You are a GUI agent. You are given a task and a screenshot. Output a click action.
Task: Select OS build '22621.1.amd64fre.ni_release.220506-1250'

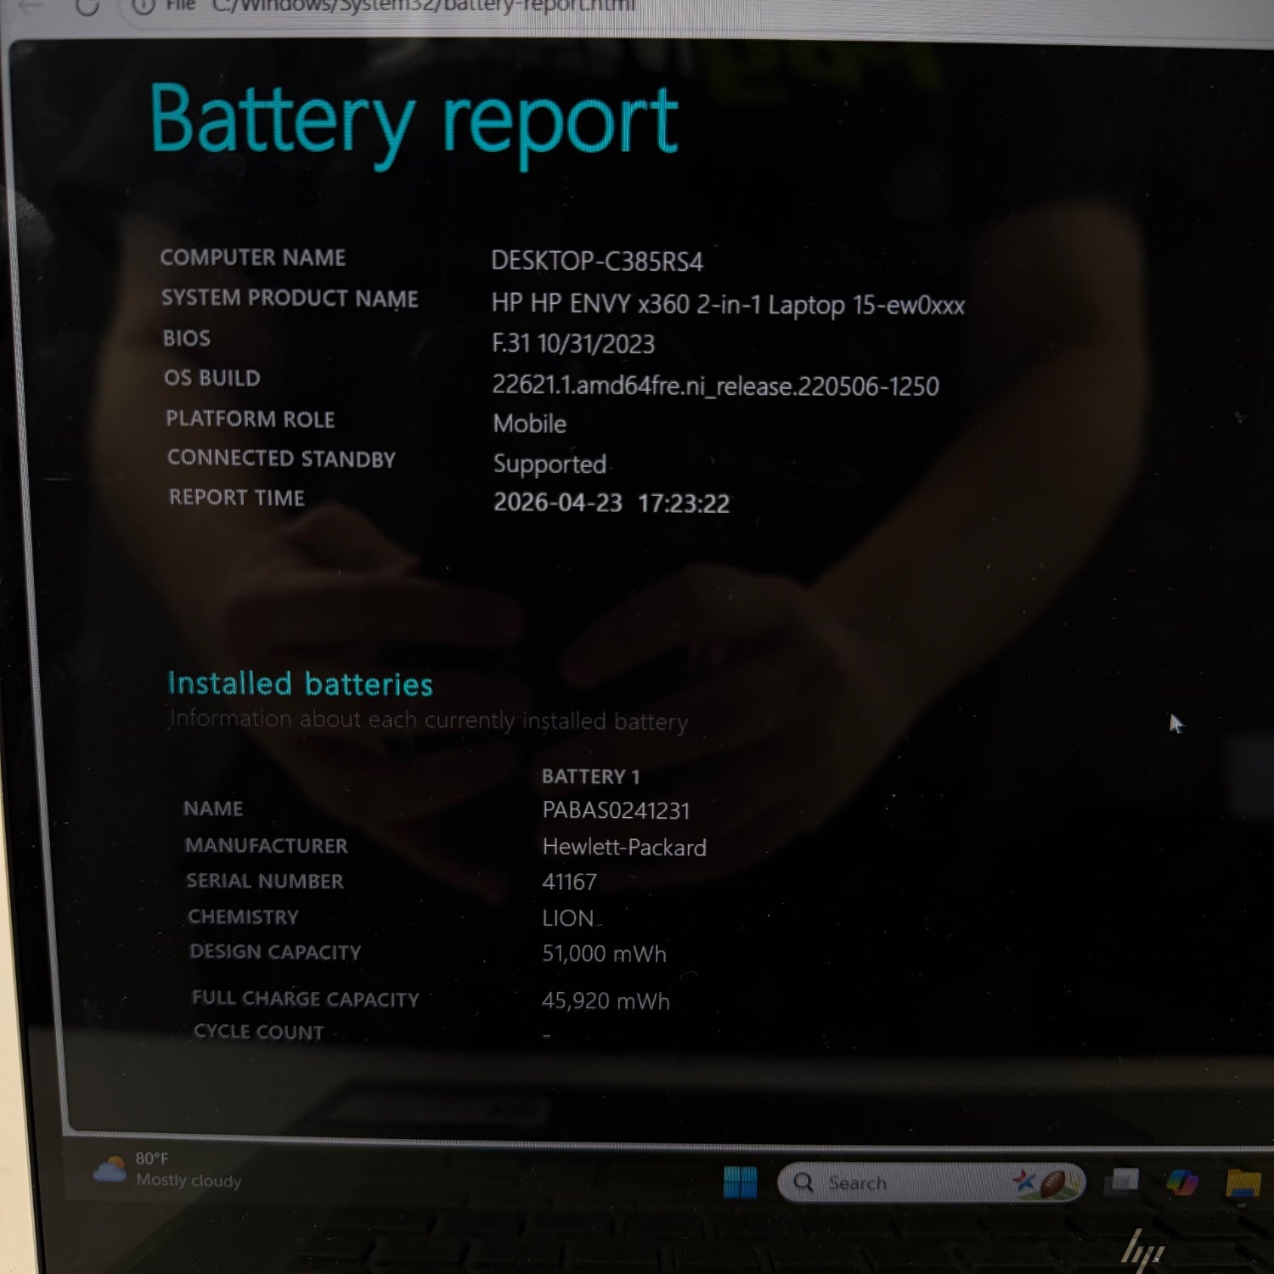(715, 386)
